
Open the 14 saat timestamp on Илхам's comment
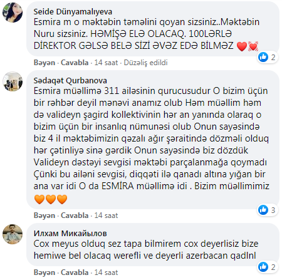(106, 272)
